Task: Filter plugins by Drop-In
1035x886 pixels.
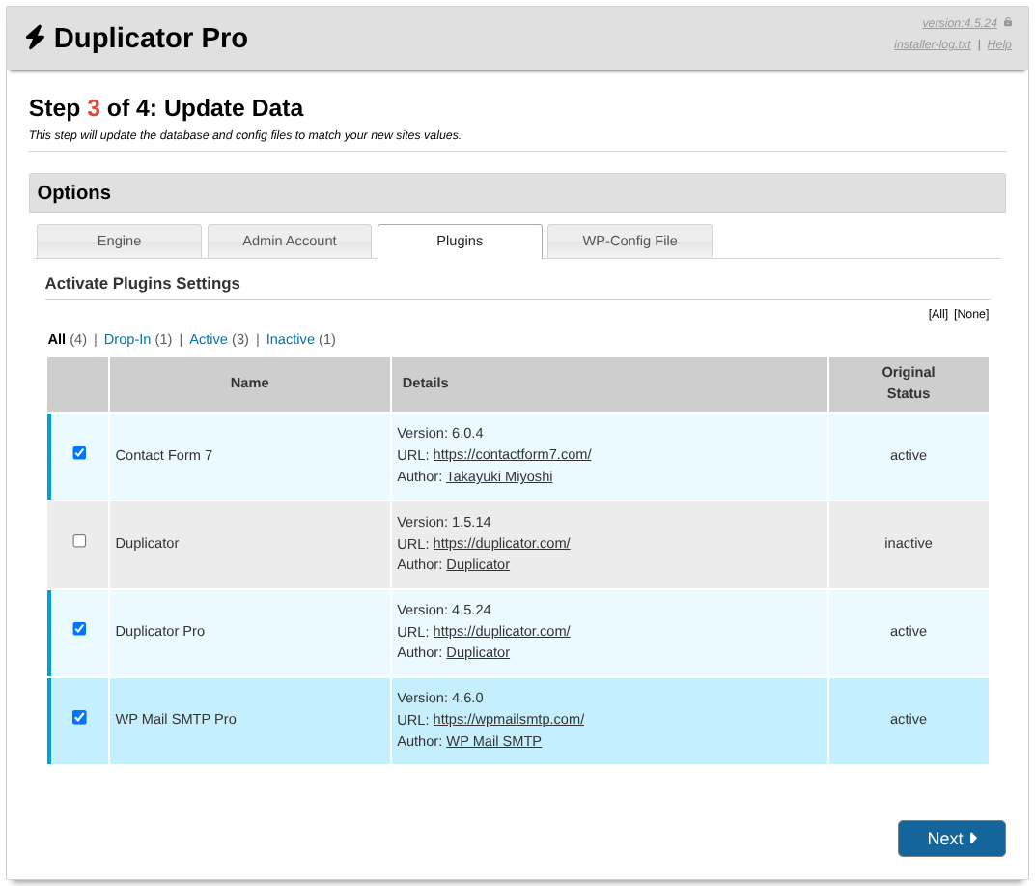Action: coord(127,339)
